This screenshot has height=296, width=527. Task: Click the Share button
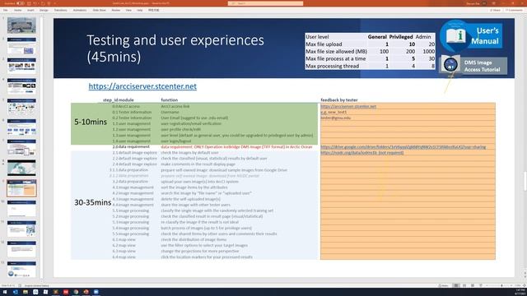495,11
